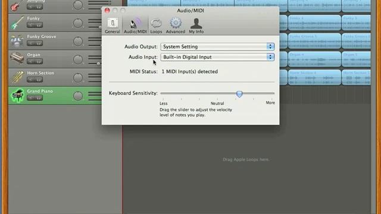Click the Funky Groove drum kit icon
Screen dimensions: 381x214
(x=17, y=41)
